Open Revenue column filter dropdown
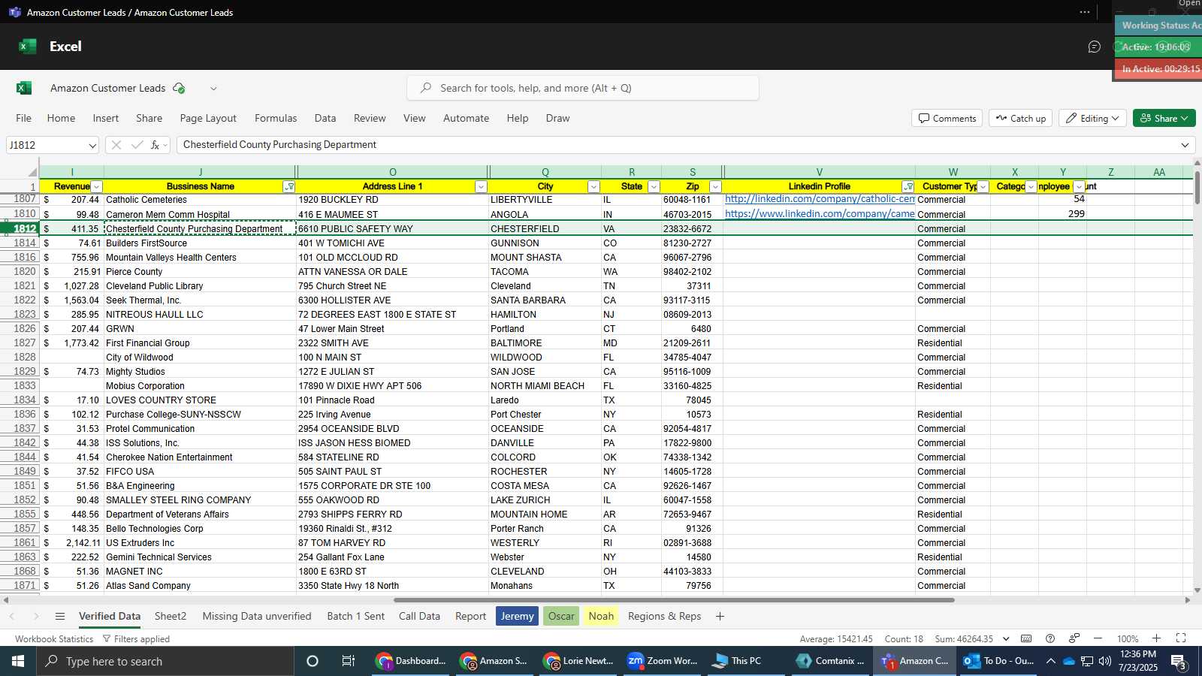 (x=96, y=187)
